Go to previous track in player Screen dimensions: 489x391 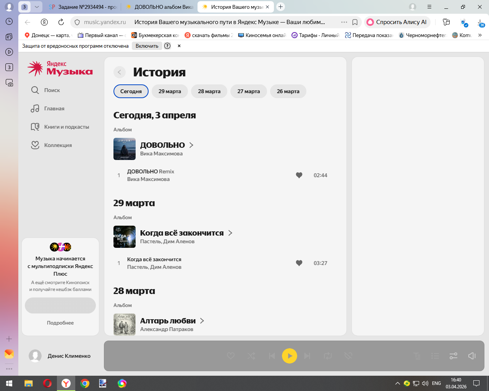pyautogui.click(x=272, y=356)
